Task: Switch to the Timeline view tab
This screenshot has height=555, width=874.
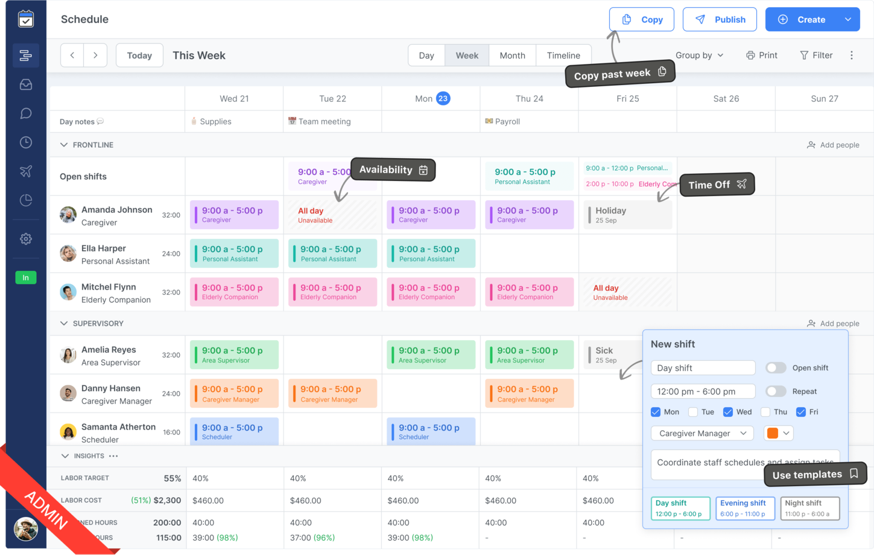Action: click(x=563, y=55)
